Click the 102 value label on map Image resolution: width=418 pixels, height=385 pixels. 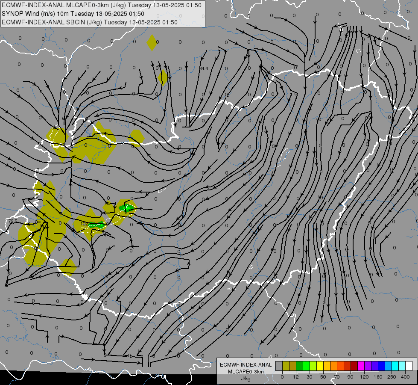[x=84, y=224]
